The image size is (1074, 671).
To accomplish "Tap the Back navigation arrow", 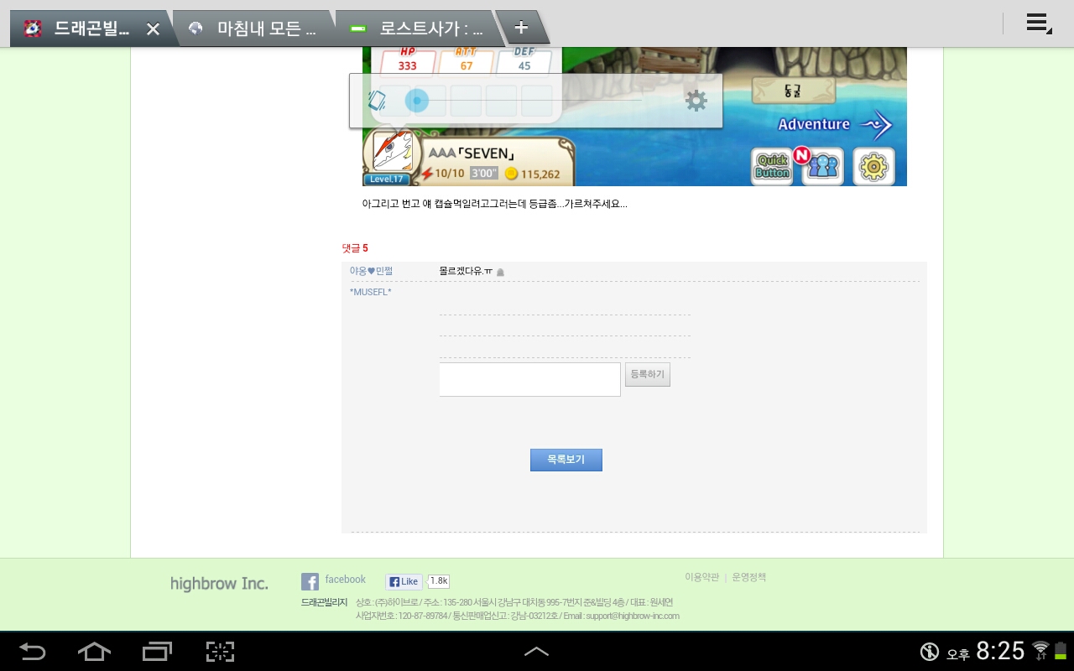I will (x=33, y=651).
